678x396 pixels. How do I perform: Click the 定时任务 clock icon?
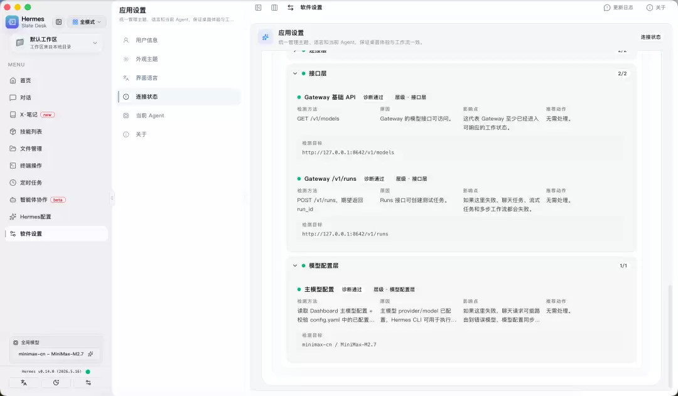13,183
